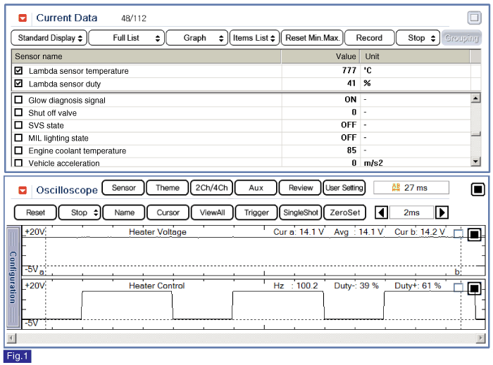Click the Record button
Image resolution: width=493 pixels, height=365 pixels.
point(370,38)
